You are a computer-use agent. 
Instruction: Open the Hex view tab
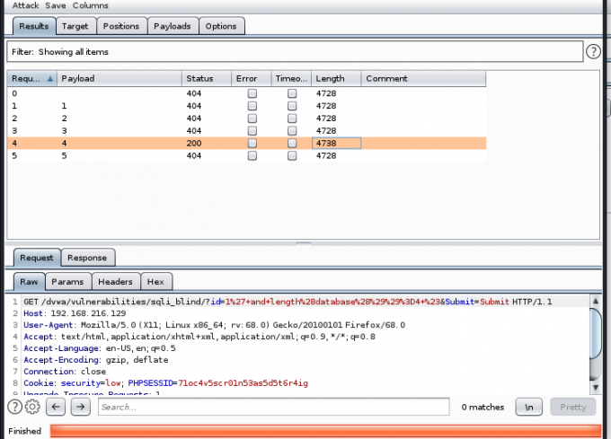[155, 282]
